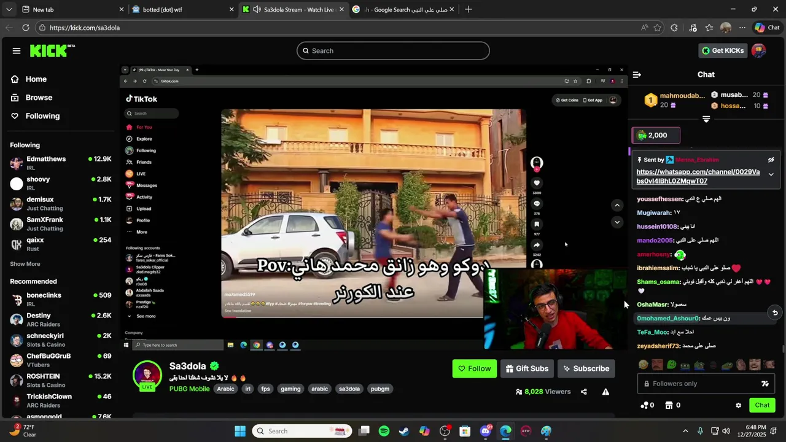The image size is (786, 442).
Task: Open the Kick user profile avatar menu
Action: pos(759,50)
